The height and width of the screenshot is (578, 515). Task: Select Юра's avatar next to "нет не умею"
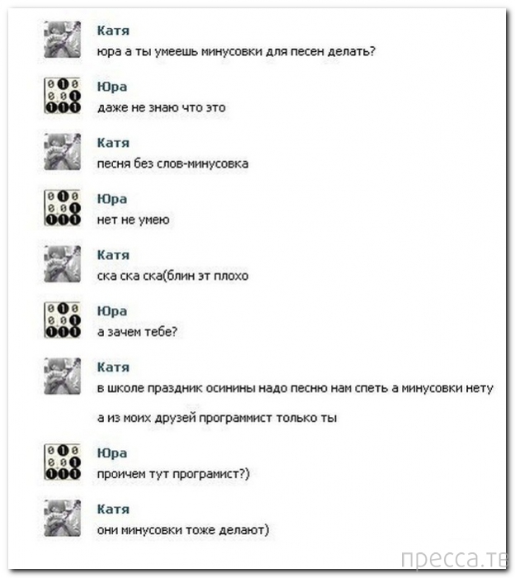click(62, 207)
